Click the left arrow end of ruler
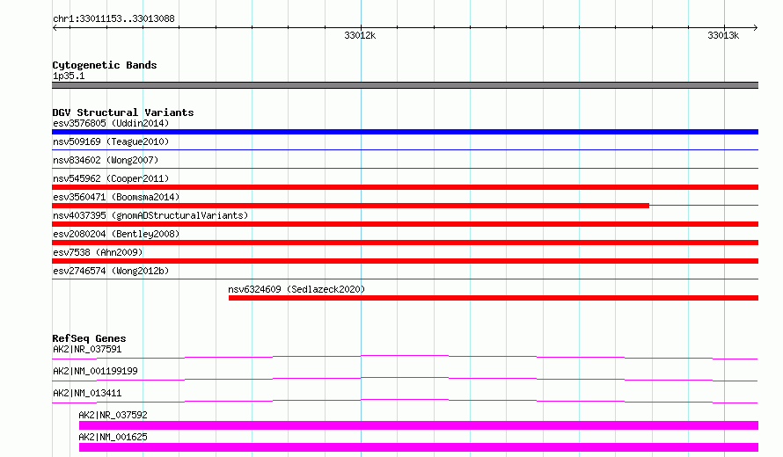Image resolution: width=783 pixels, height=457 pixels. (55, 27)
